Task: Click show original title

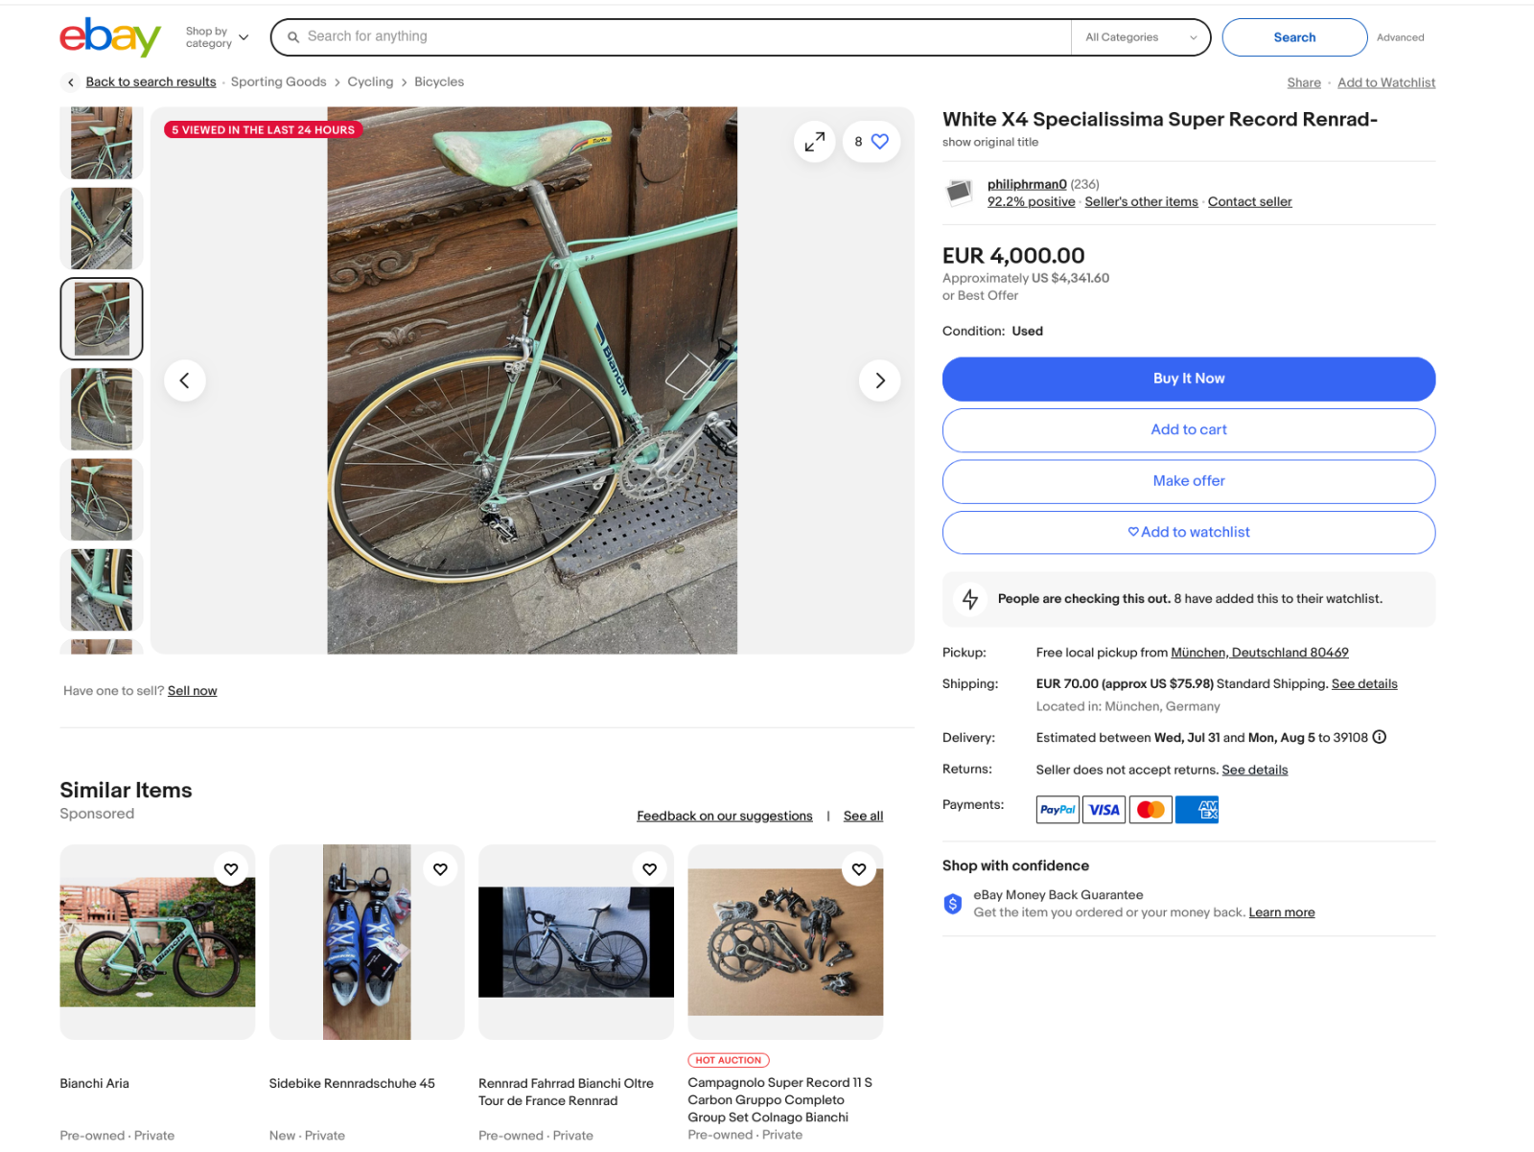Action: 989,142
